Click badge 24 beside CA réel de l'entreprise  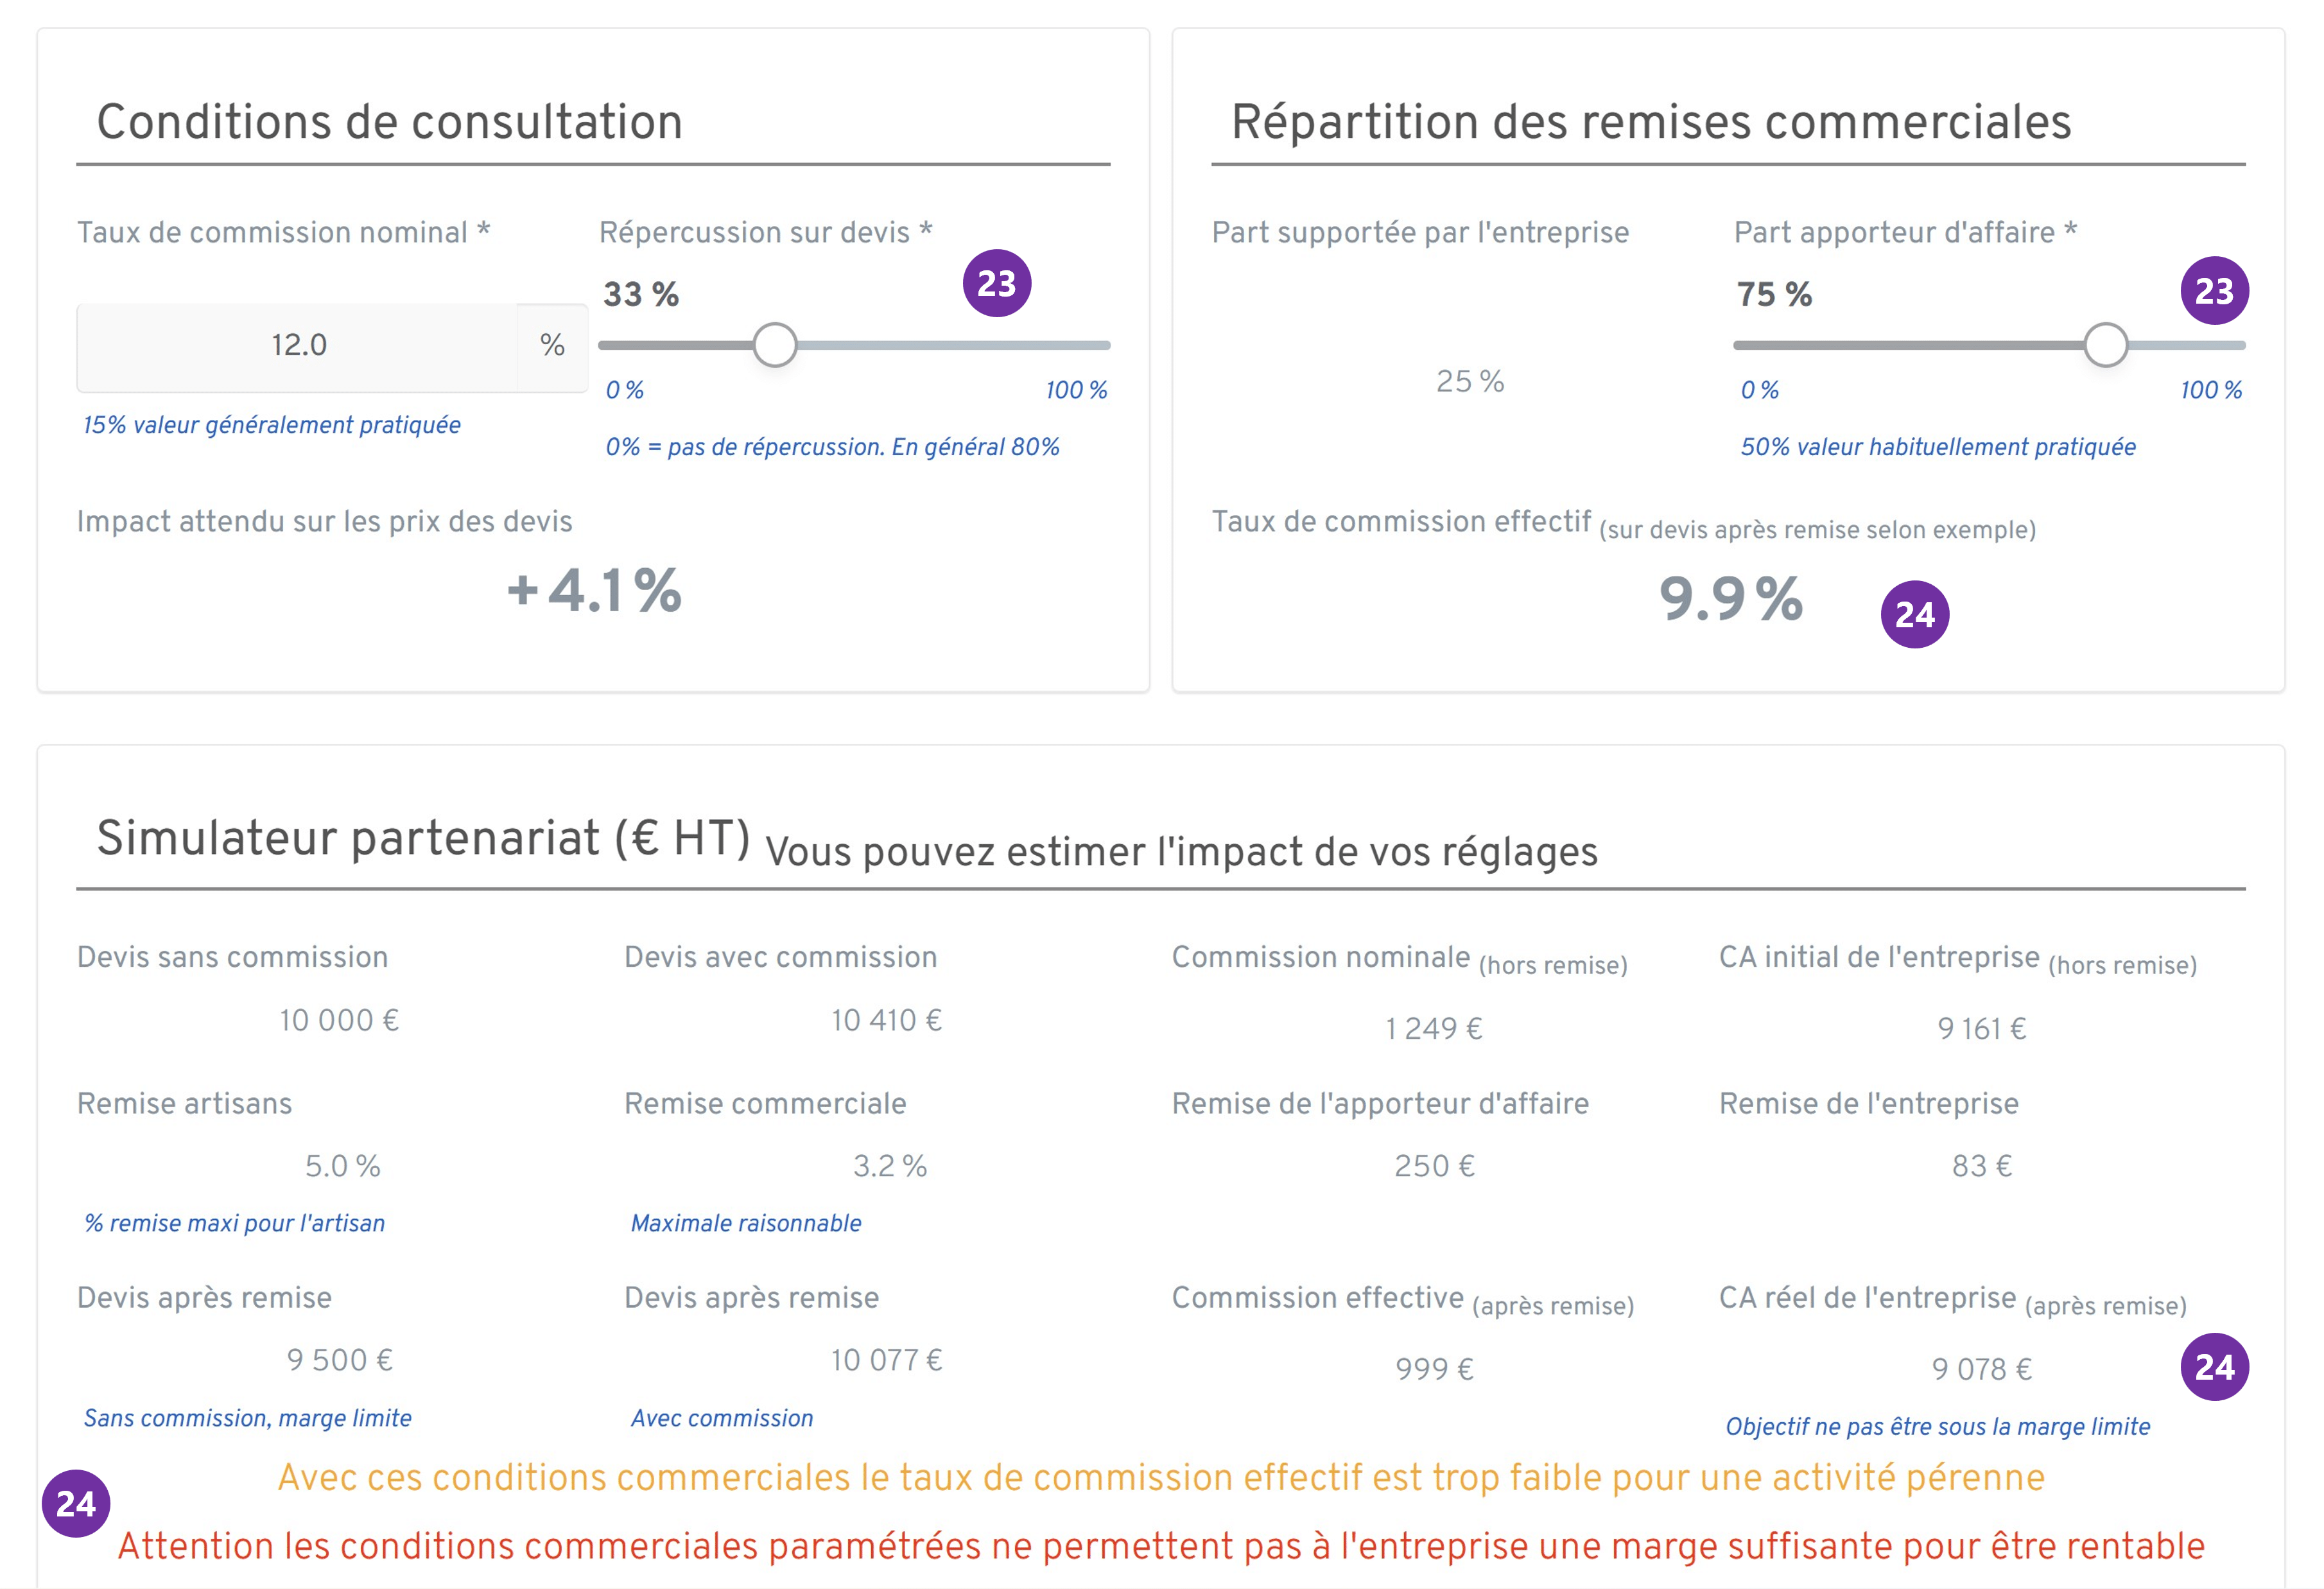[2213, 1367]
